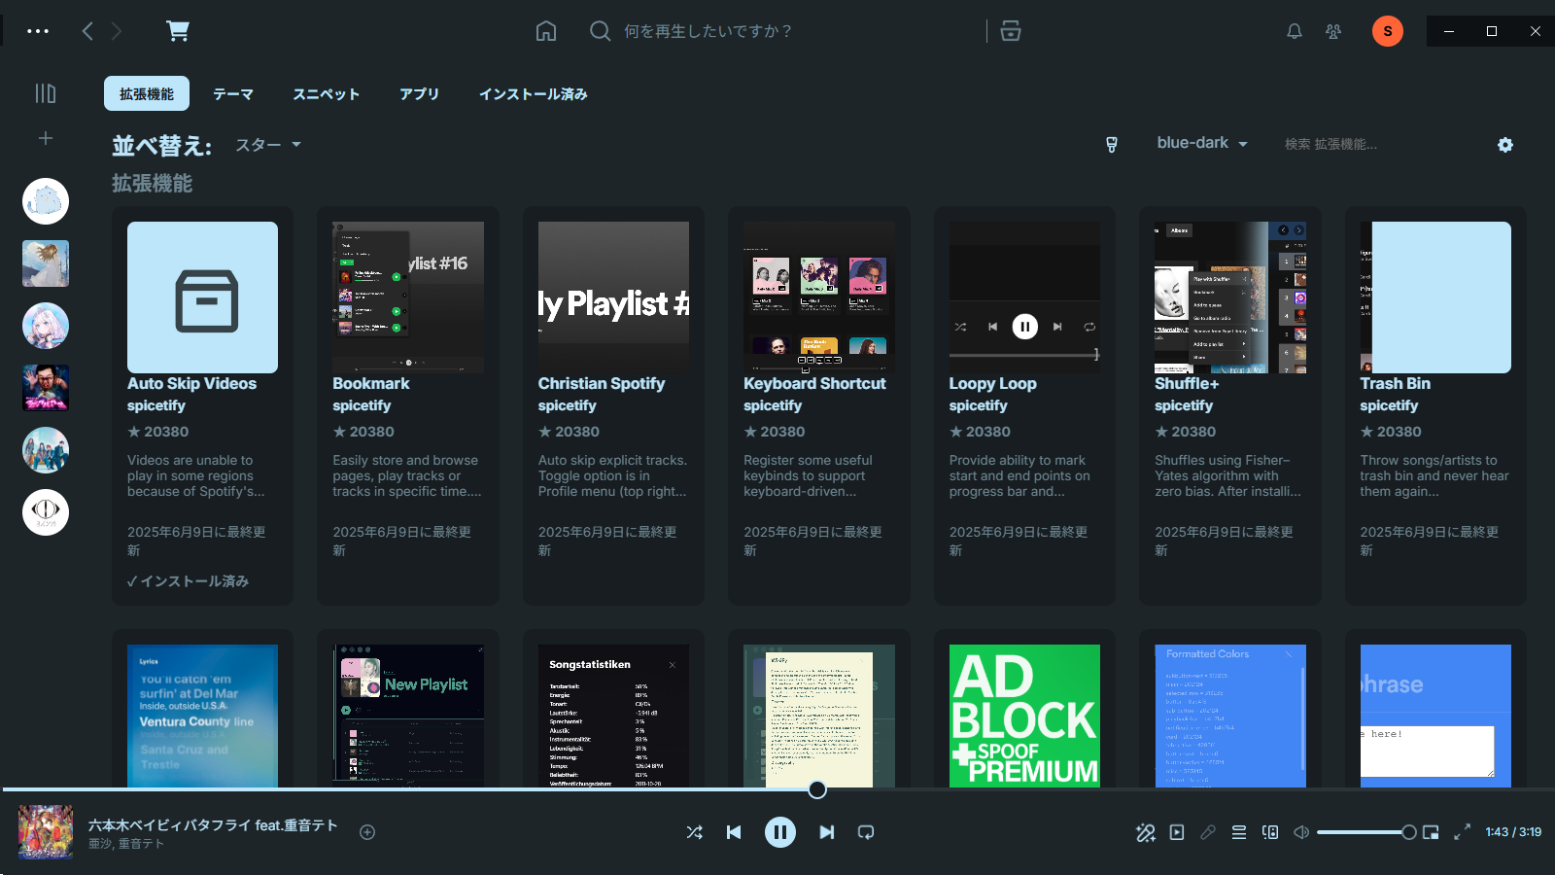The height and width of the screenshot is (875, 1555).
Task: Enter full screen mode
Action: pos(1462,832)
